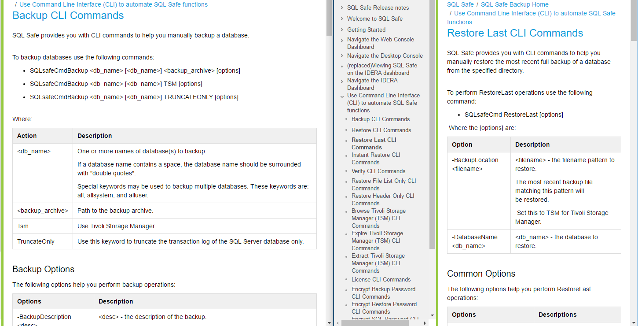Open Encrypt Restore Password CLI Commands

tap(384, 308)
